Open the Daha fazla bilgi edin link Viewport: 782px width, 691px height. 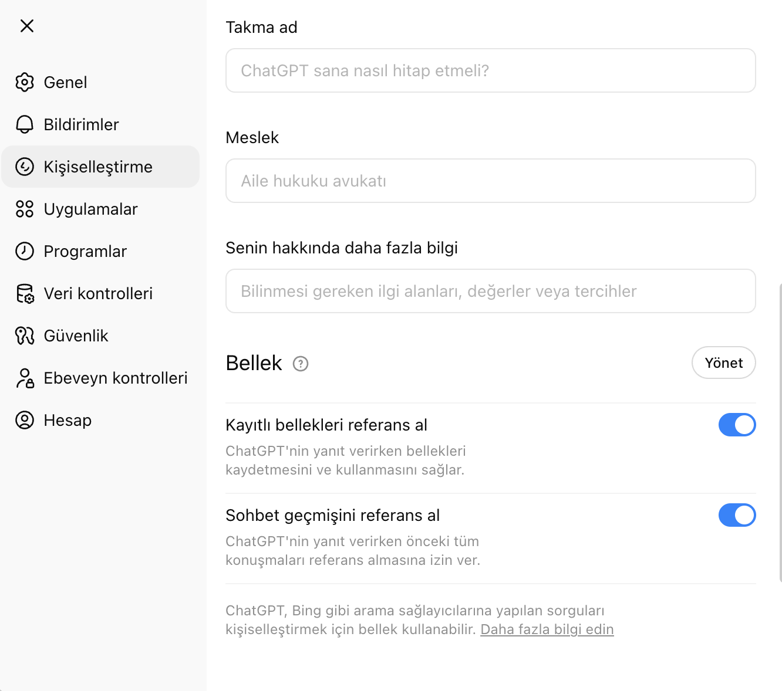pyautogui.click(x=547, y=629)
